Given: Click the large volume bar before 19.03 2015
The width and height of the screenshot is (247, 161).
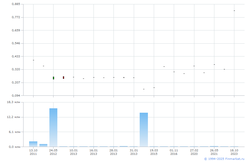Looking at the screenshot, I should [144, 130].
